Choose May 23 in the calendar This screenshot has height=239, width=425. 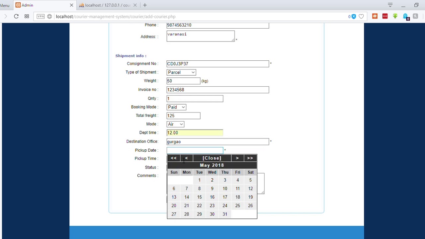point(212,205)
